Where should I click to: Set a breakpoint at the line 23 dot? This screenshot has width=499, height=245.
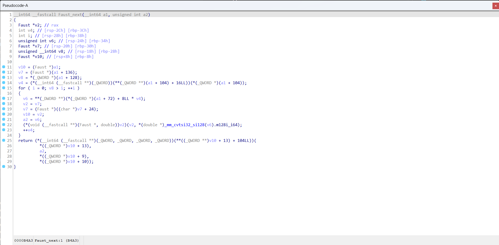[x=4, y=130]
